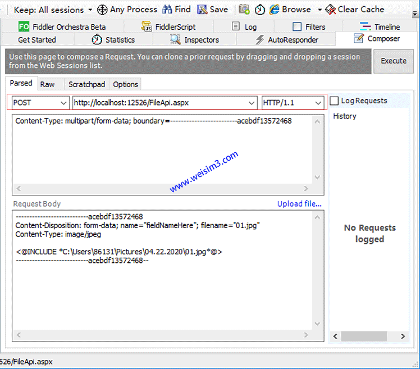
Task: Open the Statistics tab
Action: pos(113,40)
